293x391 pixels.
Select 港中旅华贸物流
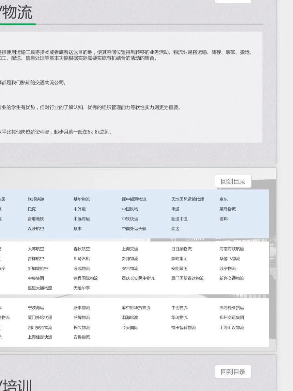(x=136, y=307)
